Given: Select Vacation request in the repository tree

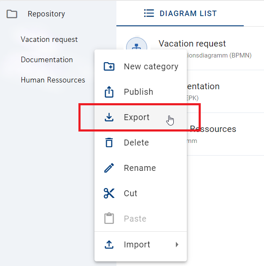Looking at the screenshot, I should [49, 39].
